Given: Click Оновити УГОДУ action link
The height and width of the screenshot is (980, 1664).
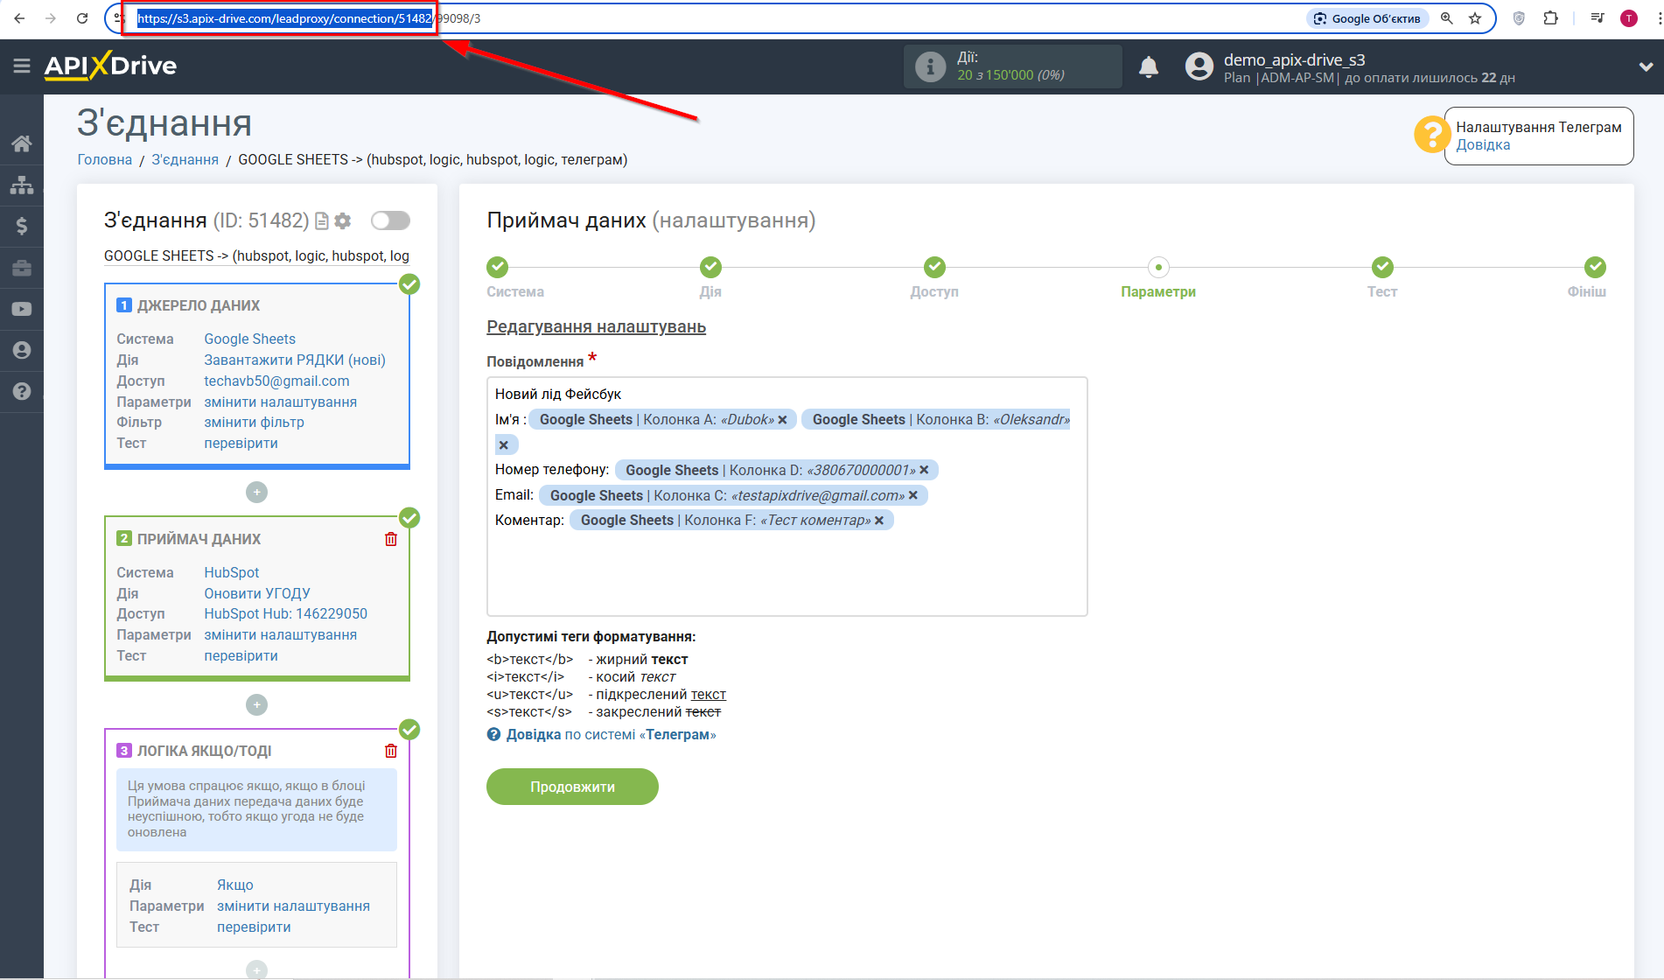Looking at the screenshot, I should tap(257, 593).
